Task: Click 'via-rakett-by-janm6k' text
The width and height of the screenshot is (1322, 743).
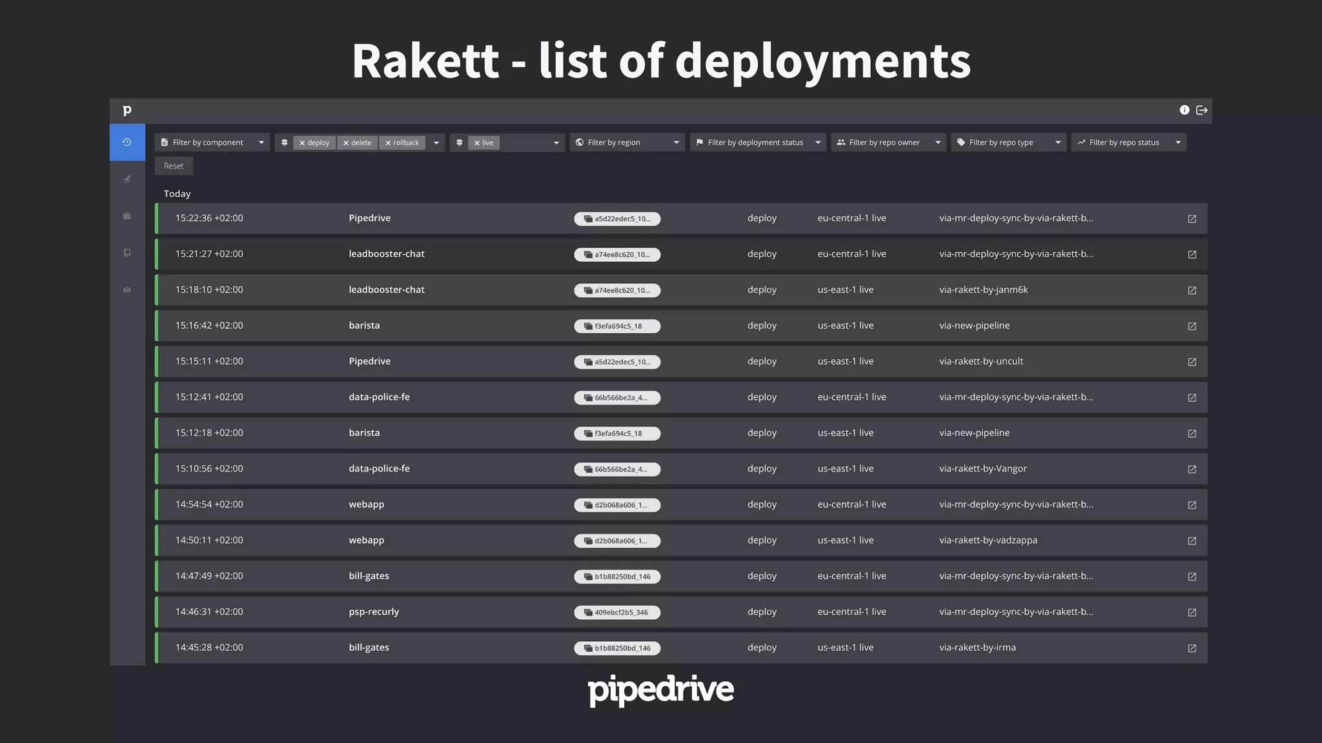Action: (x=984, y=290)
